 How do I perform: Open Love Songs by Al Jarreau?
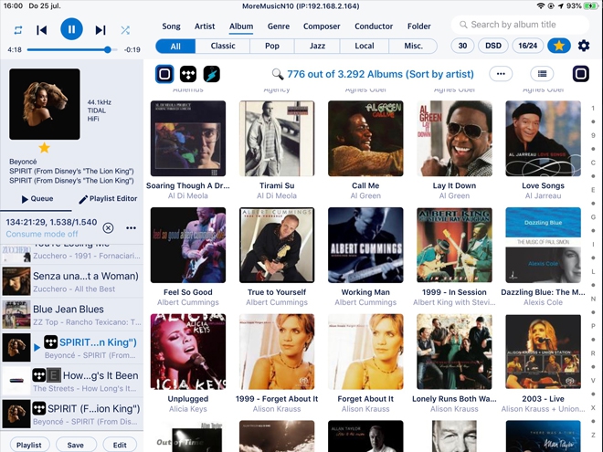(x=543, y=139)
